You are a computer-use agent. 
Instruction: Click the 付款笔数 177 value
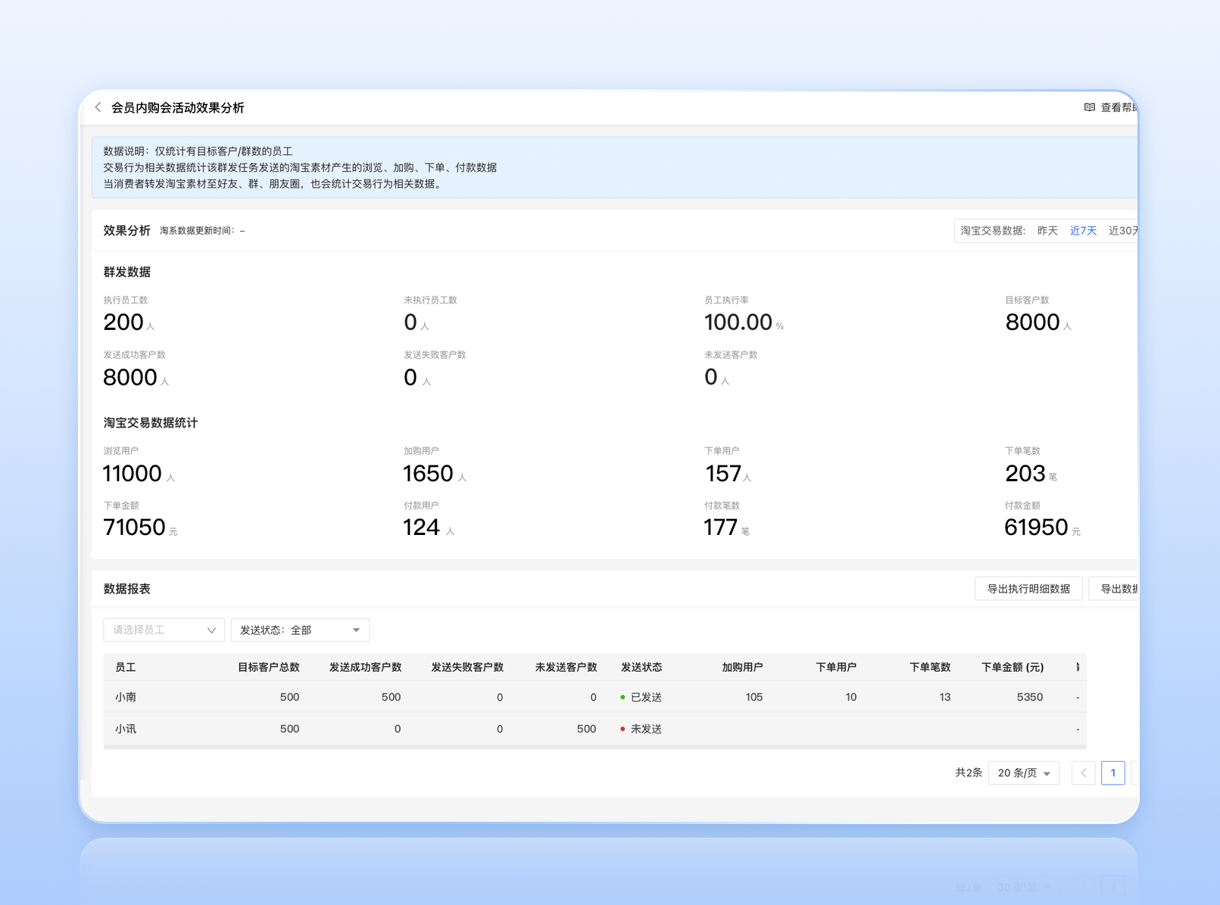click(x=720, y=527)
